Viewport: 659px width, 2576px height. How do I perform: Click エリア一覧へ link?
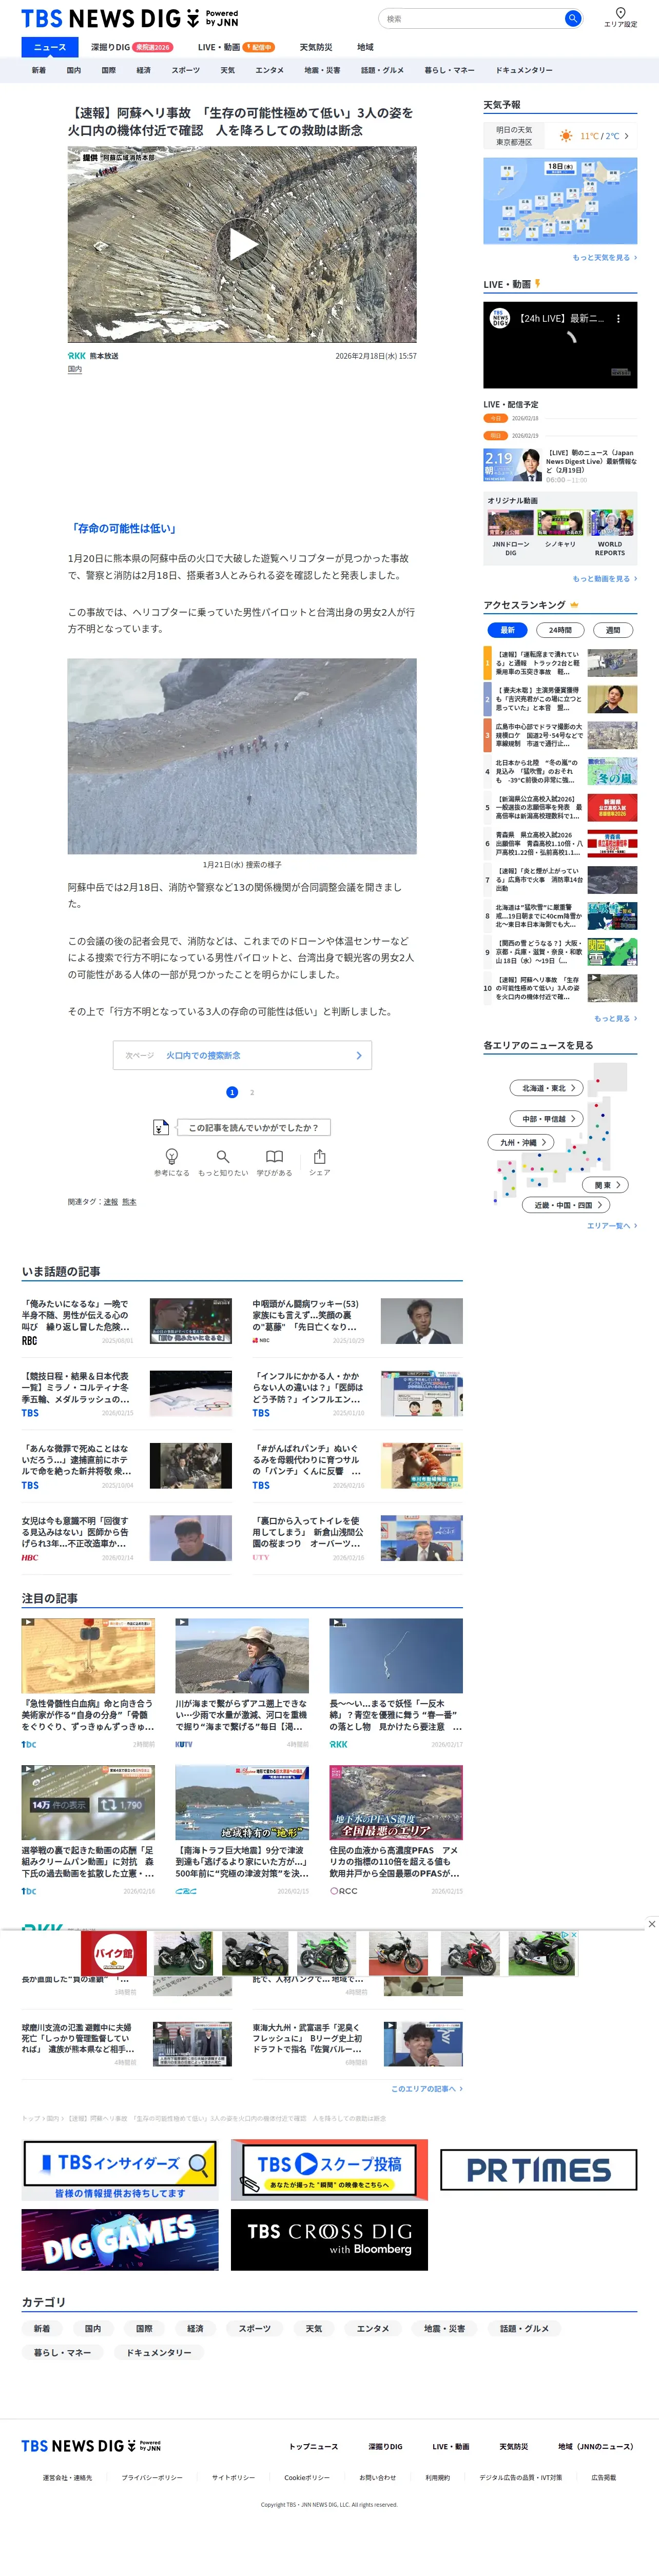click(611, 1225)
